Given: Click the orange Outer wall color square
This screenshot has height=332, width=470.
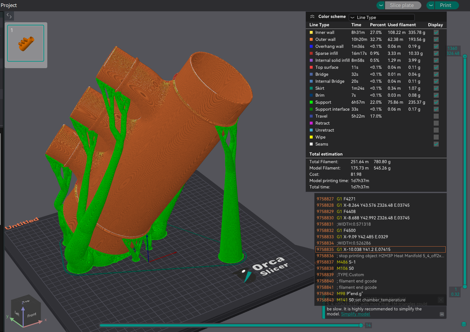Looking at the screenshot, I should [x=311, y=40].
